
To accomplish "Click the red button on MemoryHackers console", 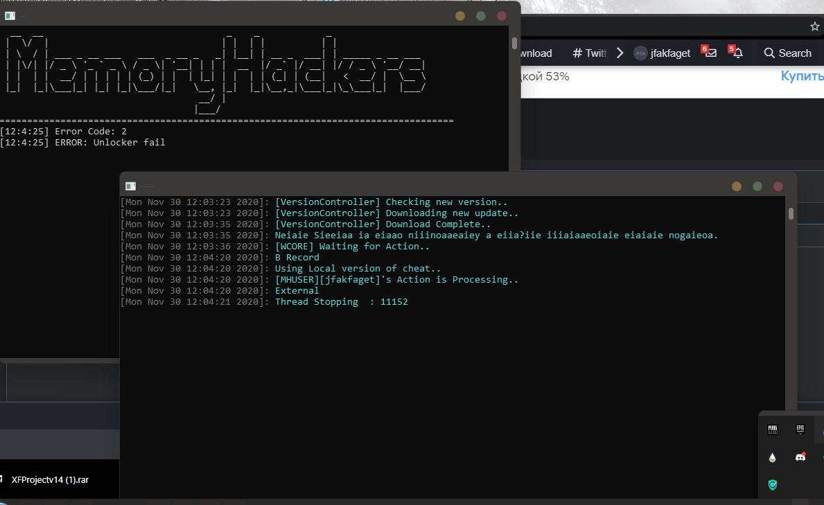I will coord(502,16).
